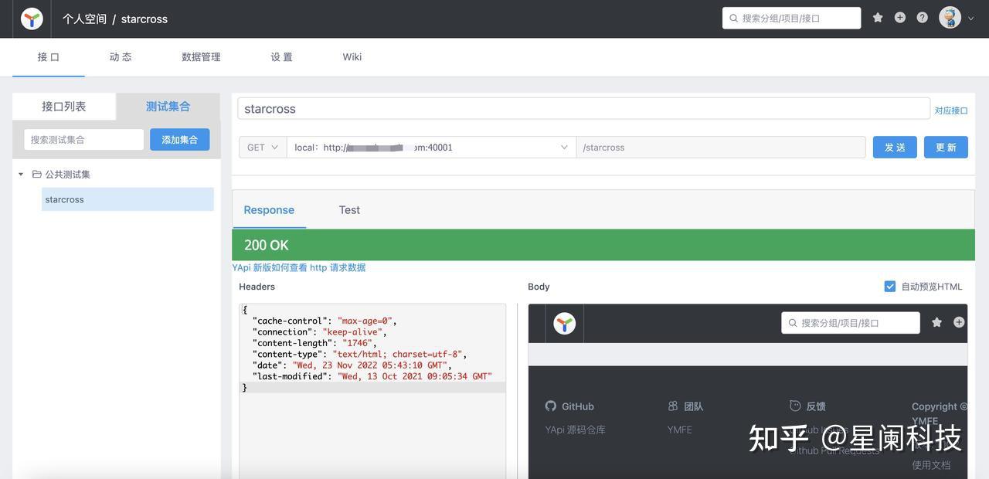The width and height of the screenshot is (989, 479).
Task: Open the Wiki tab
Action: tap(352, 57)
